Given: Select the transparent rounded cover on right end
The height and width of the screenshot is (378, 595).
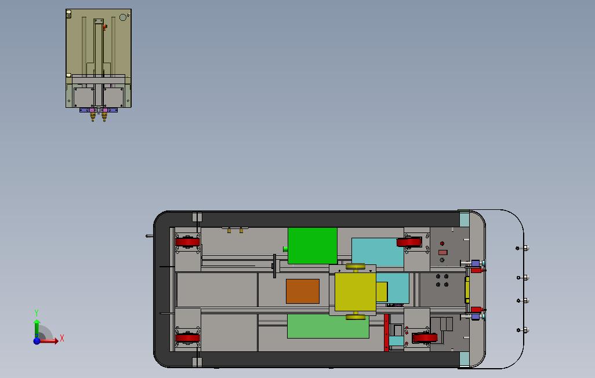Looking at the screenshot, I should pyautogui.click(x=505, y=289).
